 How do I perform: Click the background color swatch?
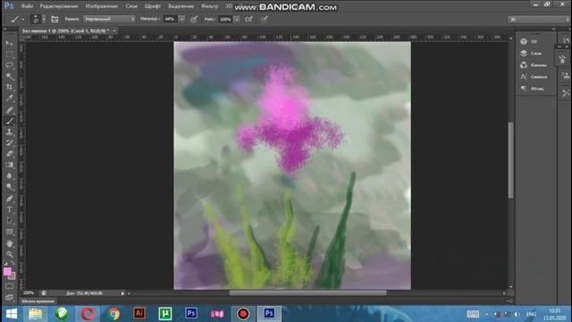(13, 276)
